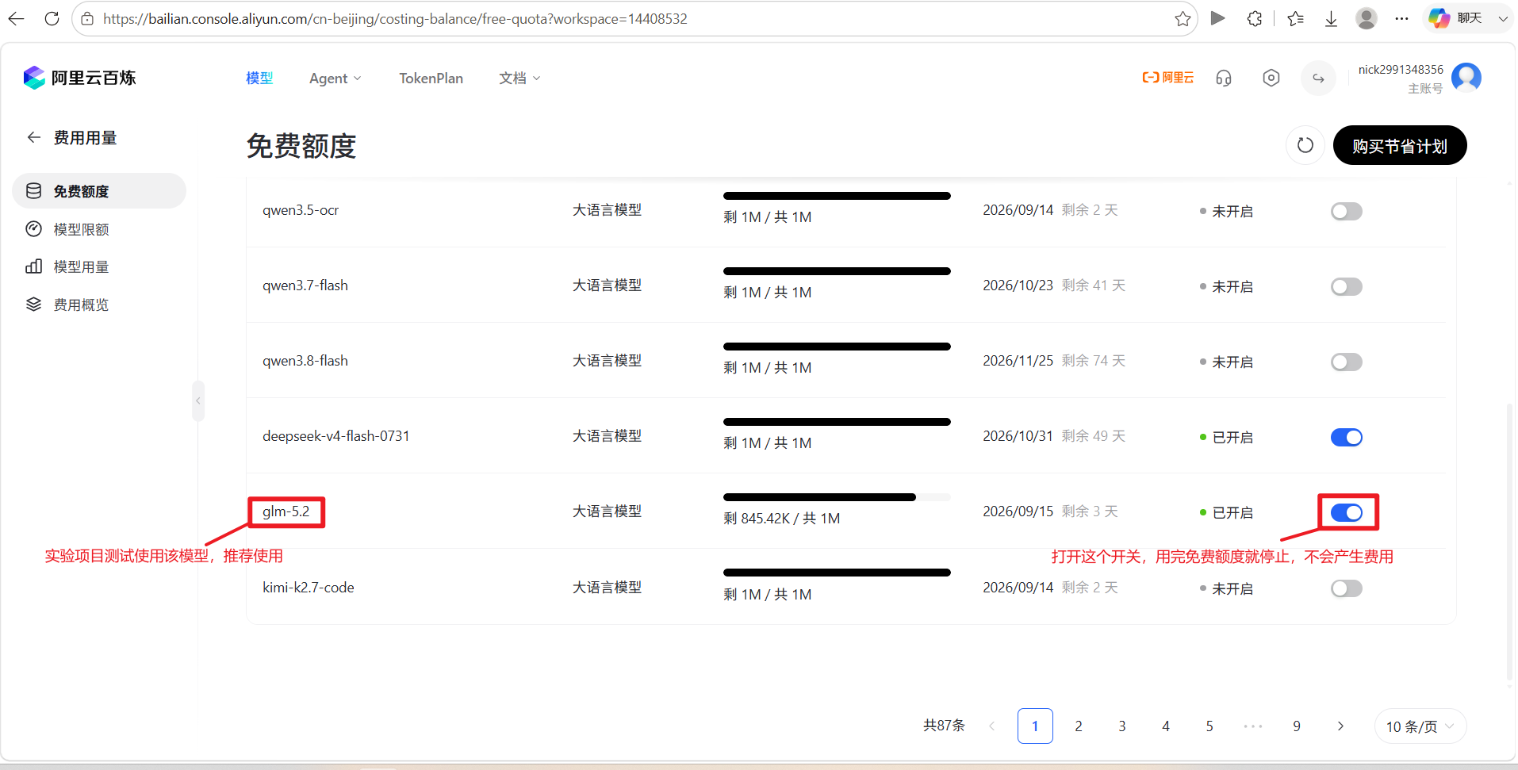
Task: Go to the next page arrow
Action: tap(1340, 726)
